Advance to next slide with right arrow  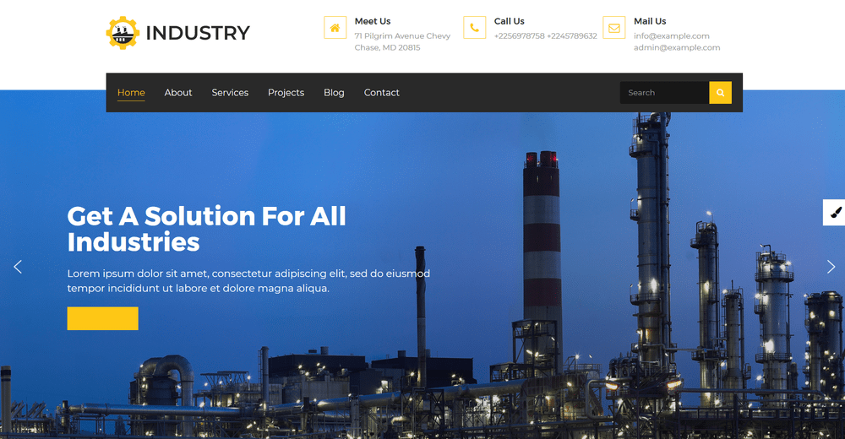point(831,267)
